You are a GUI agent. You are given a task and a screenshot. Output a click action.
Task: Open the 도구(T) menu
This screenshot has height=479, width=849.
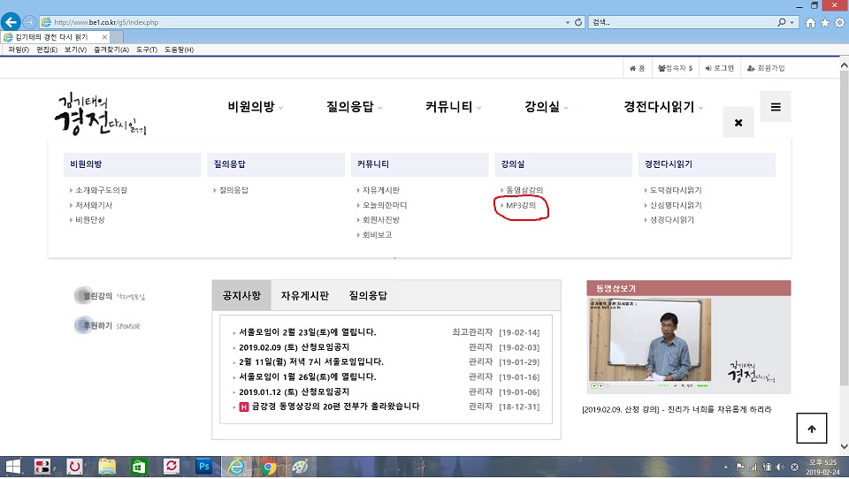147,49
